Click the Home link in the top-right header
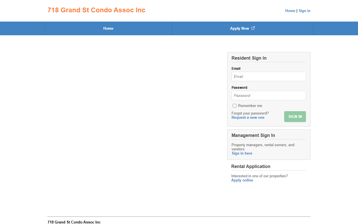This screenshot has height=224, width=358. (290, 11)
